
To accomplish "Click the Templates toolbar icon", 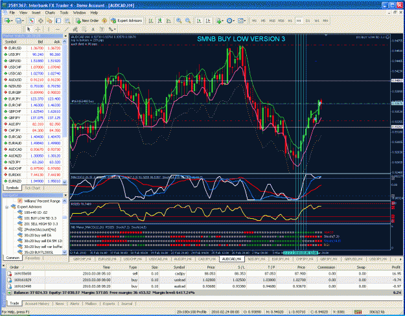I will pos(240,21).
